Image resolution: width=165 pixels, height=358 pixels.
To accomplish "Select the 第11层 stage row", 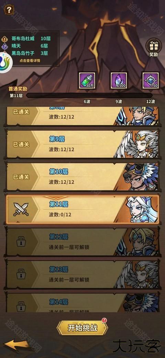I will 82,209.
